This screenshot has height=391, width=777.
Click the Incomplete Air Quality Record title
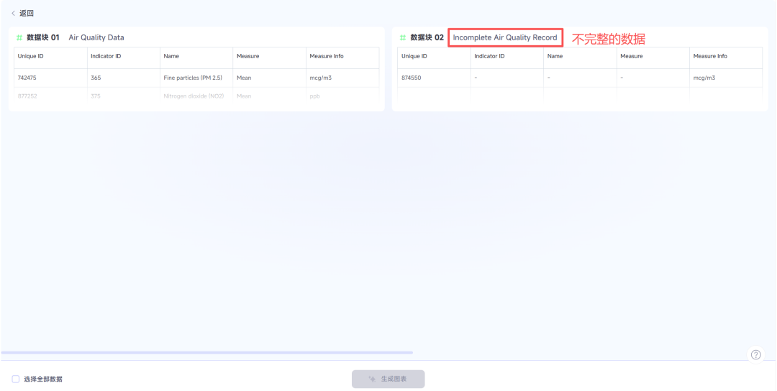click(x=504, y=37)
